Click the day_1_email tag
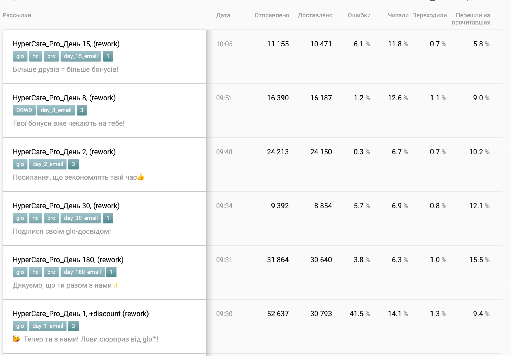 [48, 326]
